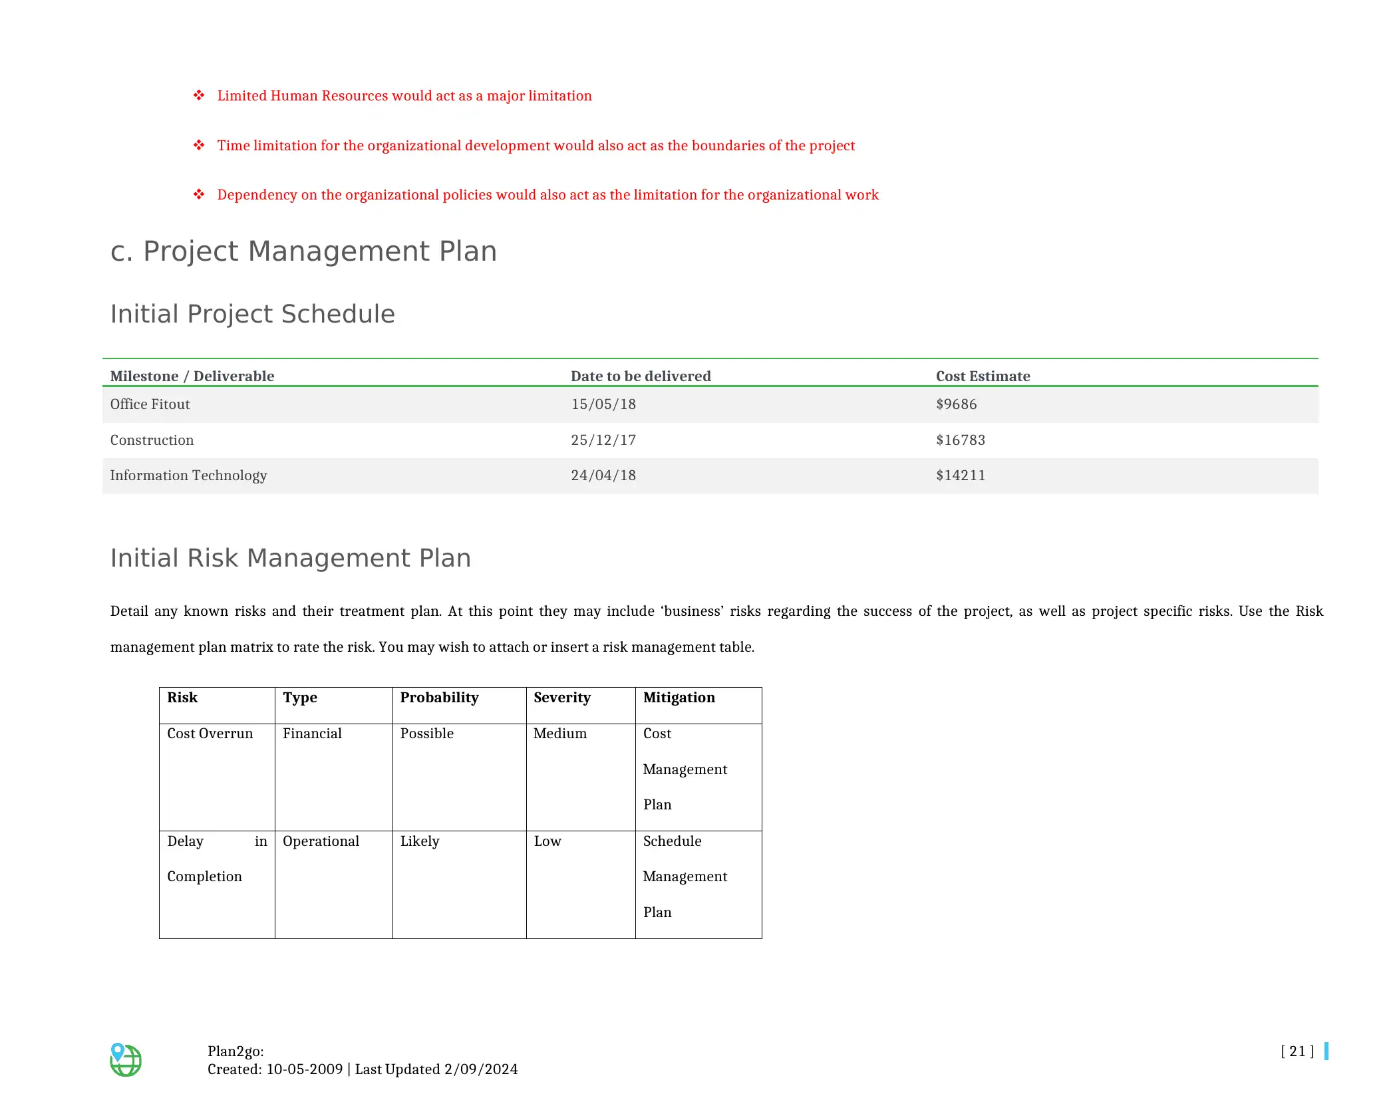1397x1098 pixels.
Task: Click the date 24/04/18
Action: [x=603, y=476]
